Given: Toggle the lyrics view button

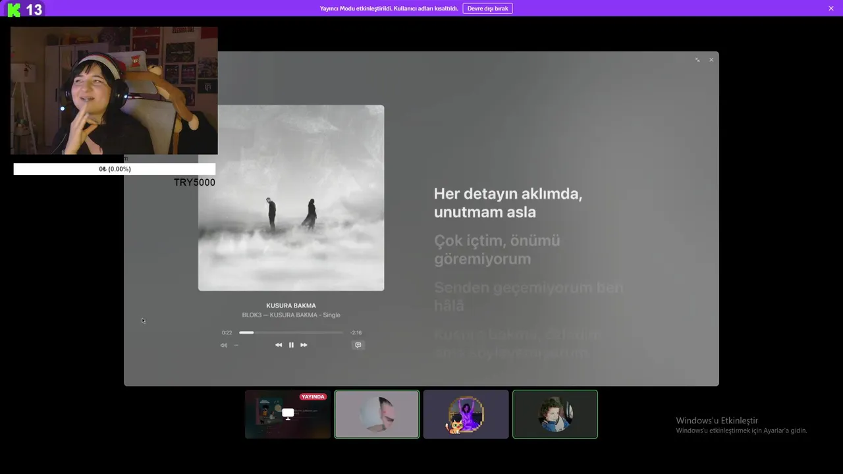Looking at the screenshot, I should coord(358,345).
